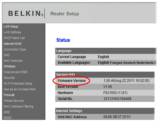
Task: Click the Wireless section heading
Action: tap(9, 66)
